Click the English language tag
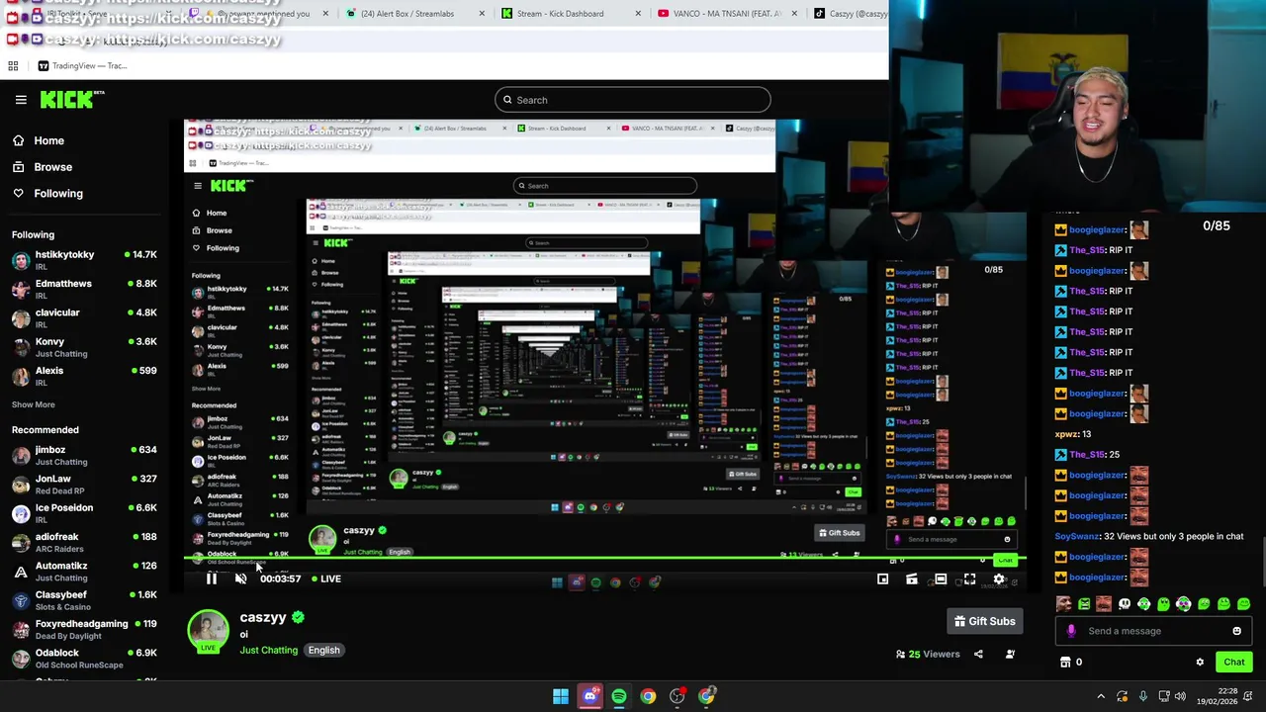Screen dimensions: 1266x712 [323, 650]
